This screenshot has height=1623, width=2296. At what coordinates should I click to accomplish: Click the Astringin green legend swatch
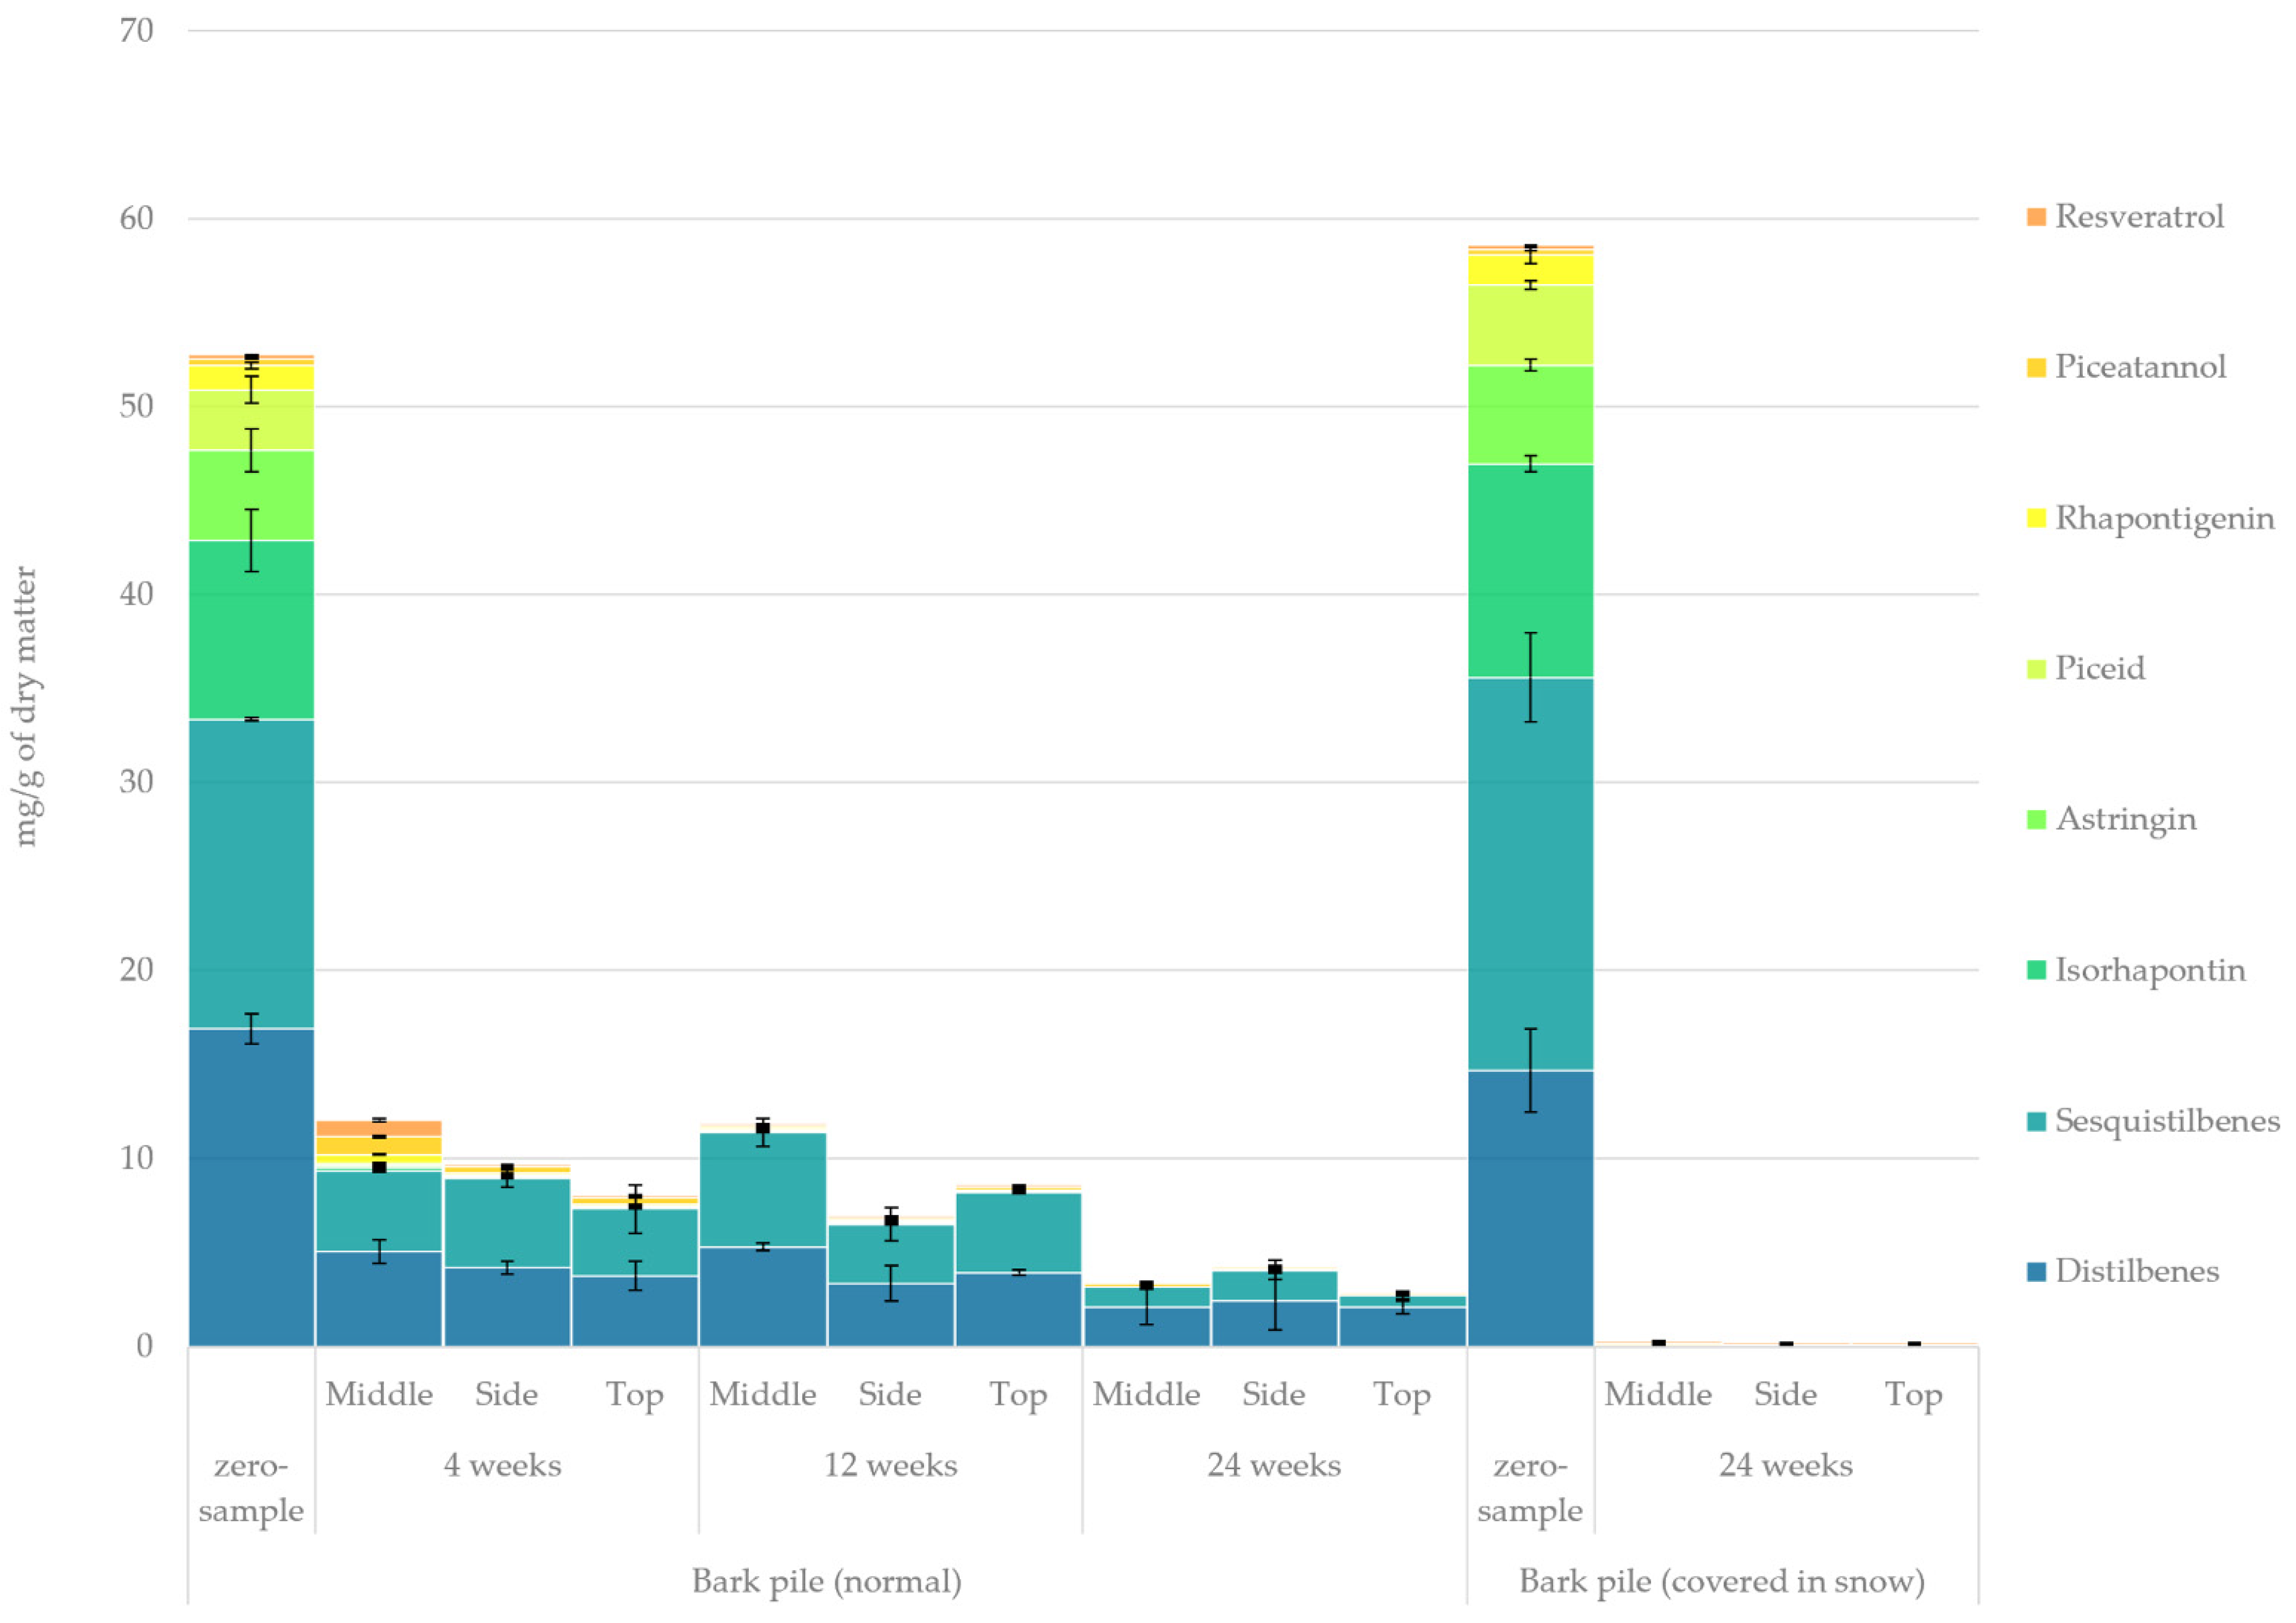pyautogui.click(x=2036, y=819)
